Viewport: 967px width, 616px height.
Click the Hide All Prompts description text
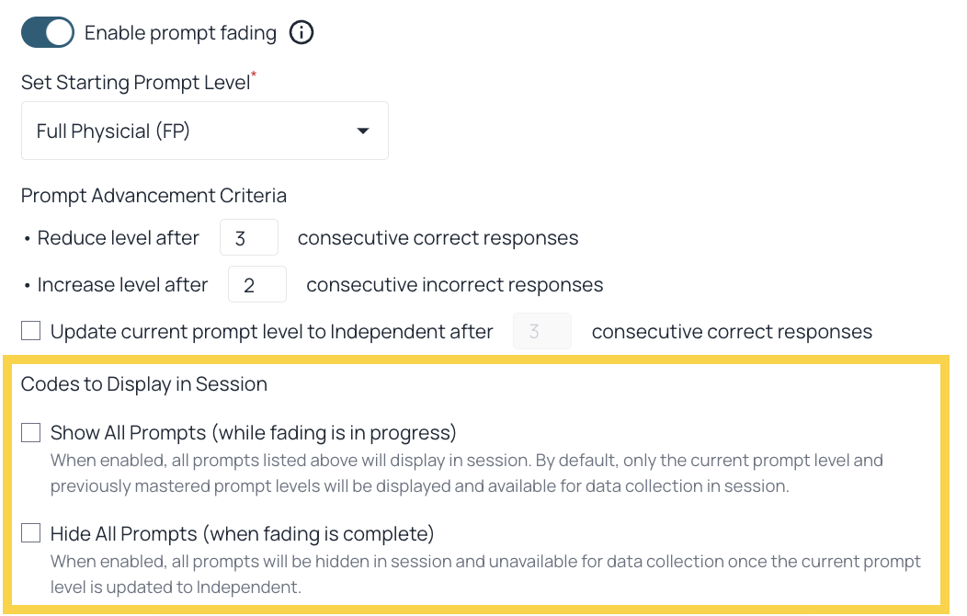(x=485, y=574)
